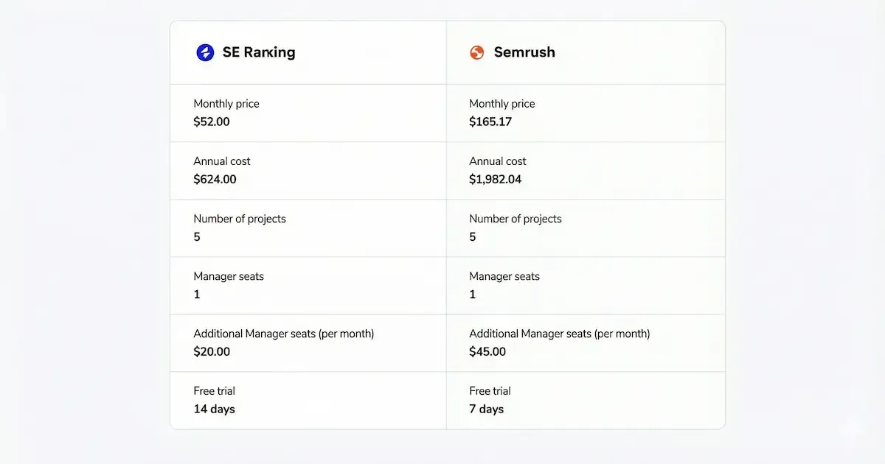Click Semrush monthly price $165.17
Image resolution: width=885 pixels, height=464 pixels.
tap(490, 122)
